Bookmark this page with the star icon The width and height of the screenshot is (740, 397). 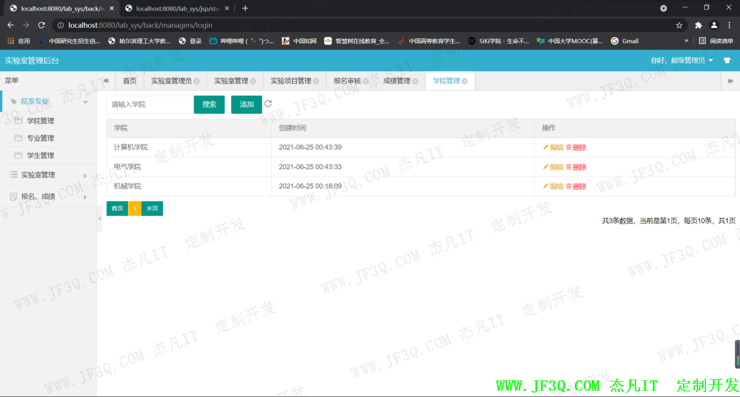pos(679,25)
